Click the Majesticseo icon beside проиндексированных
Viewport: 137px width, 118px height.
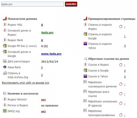(x=85, y=111)
